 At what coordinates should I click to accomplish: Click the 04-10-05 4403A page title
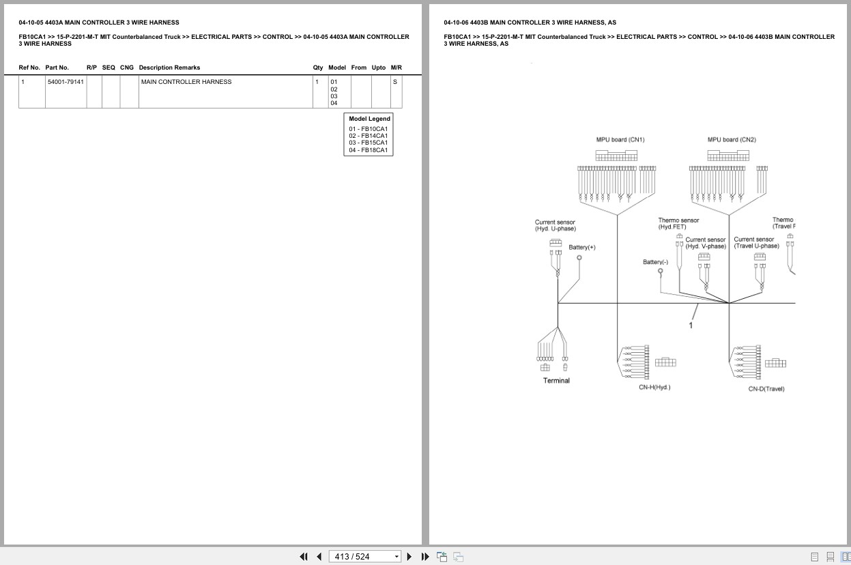[x=99, y=23]
